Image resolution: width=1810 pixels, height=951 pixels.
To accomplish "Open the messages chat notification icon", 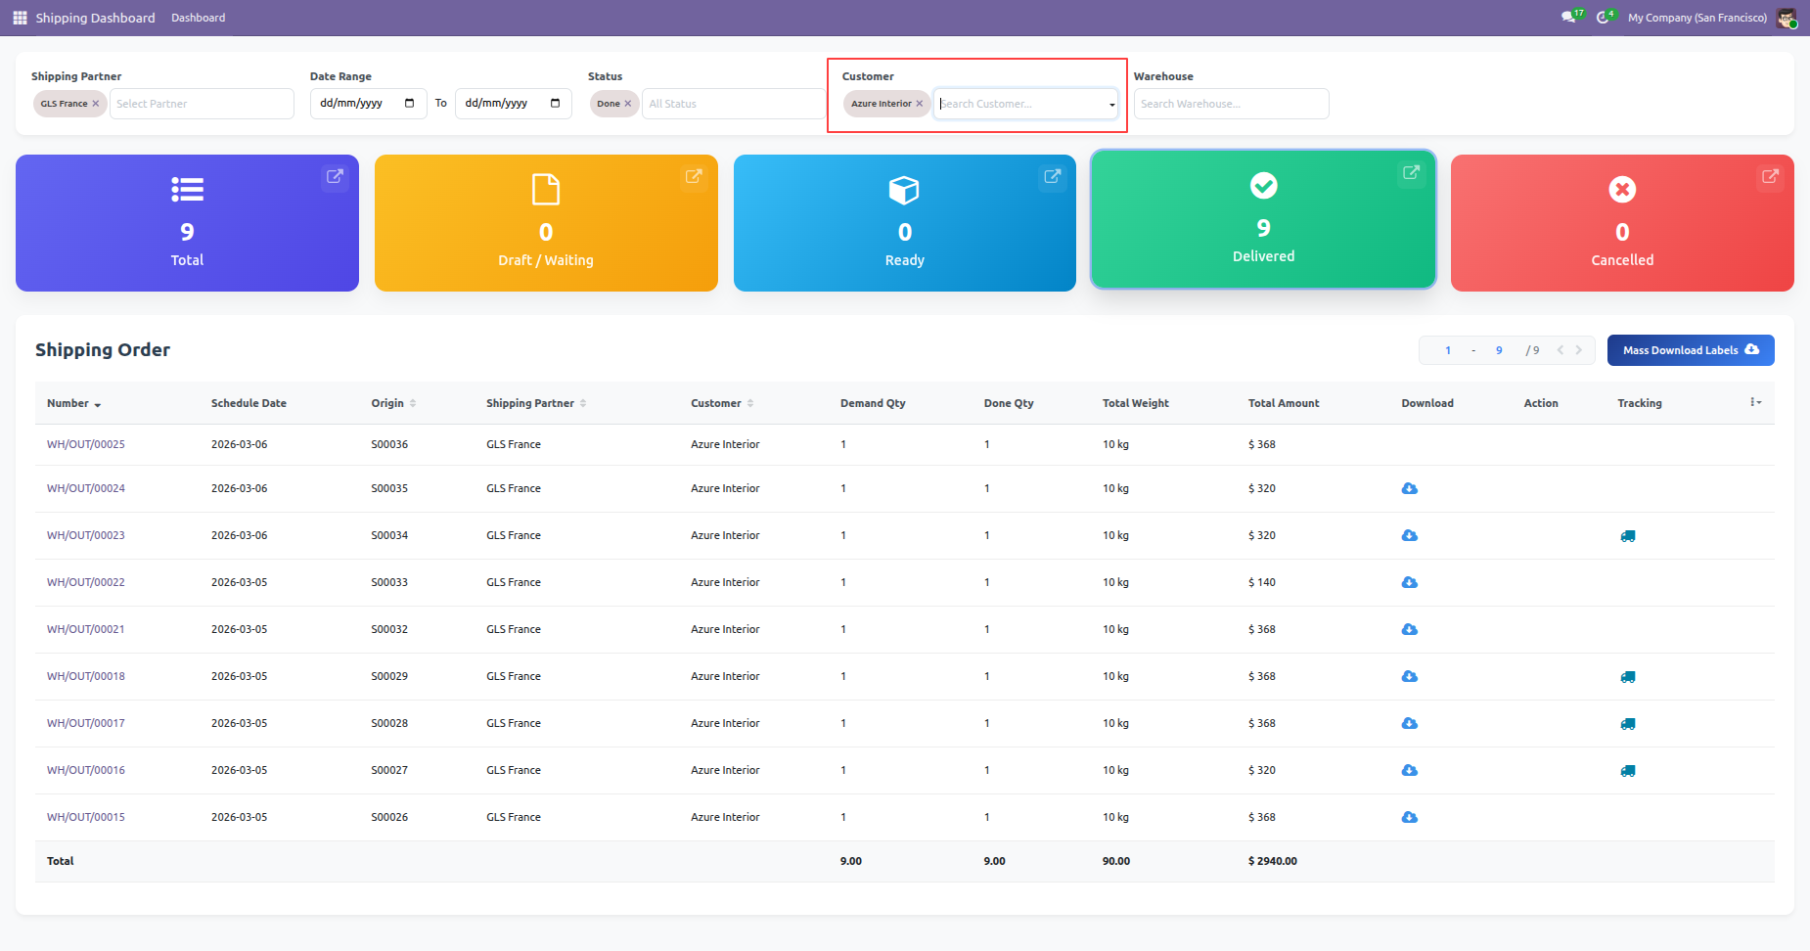I will 1568,18.
